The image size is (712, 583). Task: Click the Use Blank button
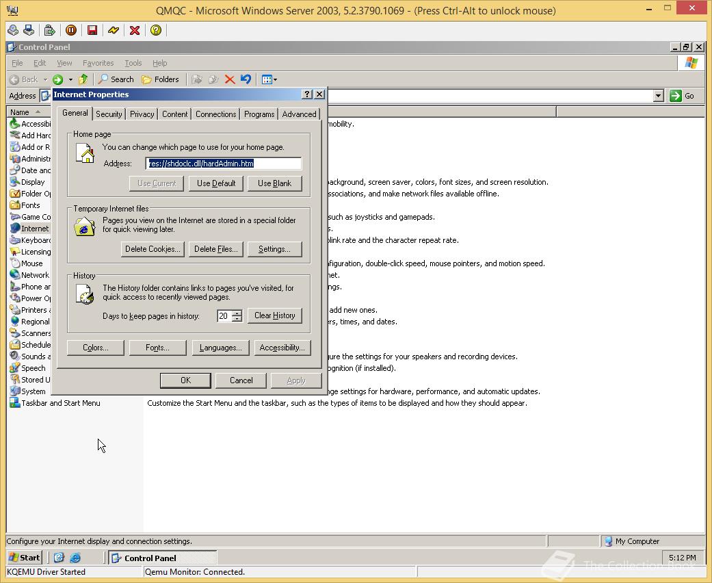click(x=275, y=183)
